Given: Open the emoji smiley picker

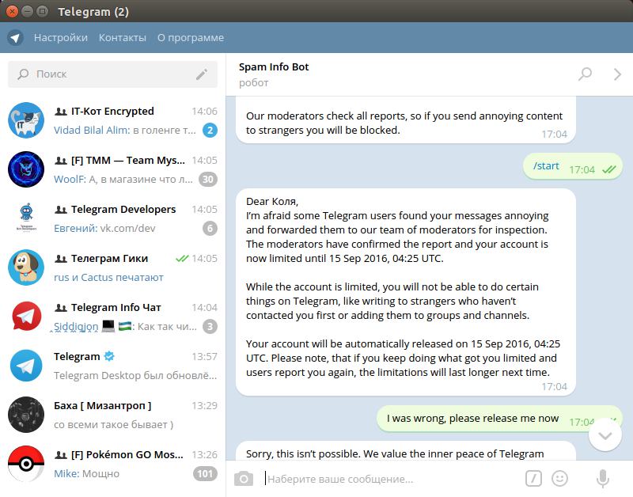Looking at the screenshot, I should [560, 479].
